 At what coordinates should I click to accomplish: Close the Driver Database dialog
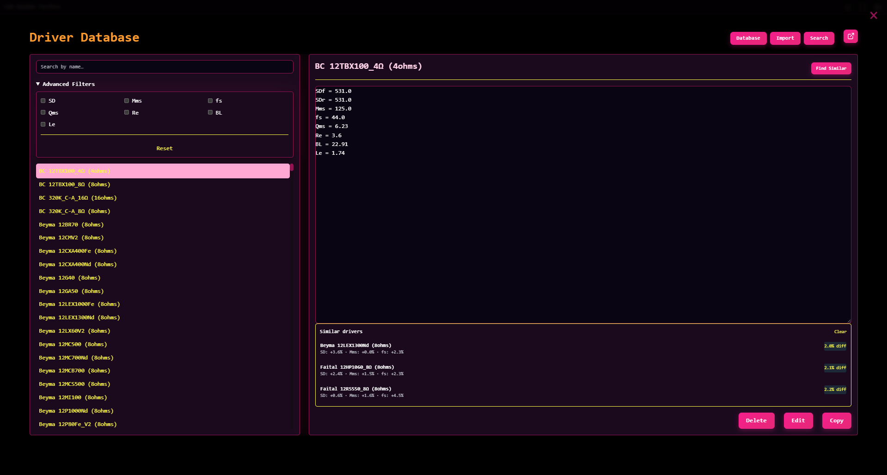click(x=873, y=16)
